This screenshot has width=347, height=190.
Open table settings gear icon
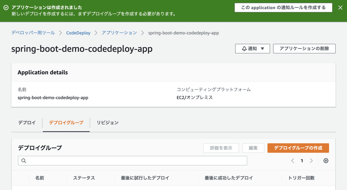326,161
